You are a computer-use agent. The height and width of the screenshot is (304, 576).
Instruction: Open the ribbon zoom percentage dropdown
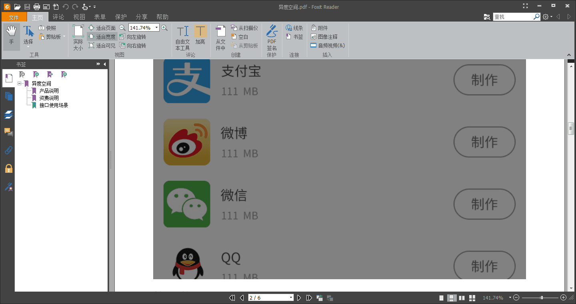157,28
